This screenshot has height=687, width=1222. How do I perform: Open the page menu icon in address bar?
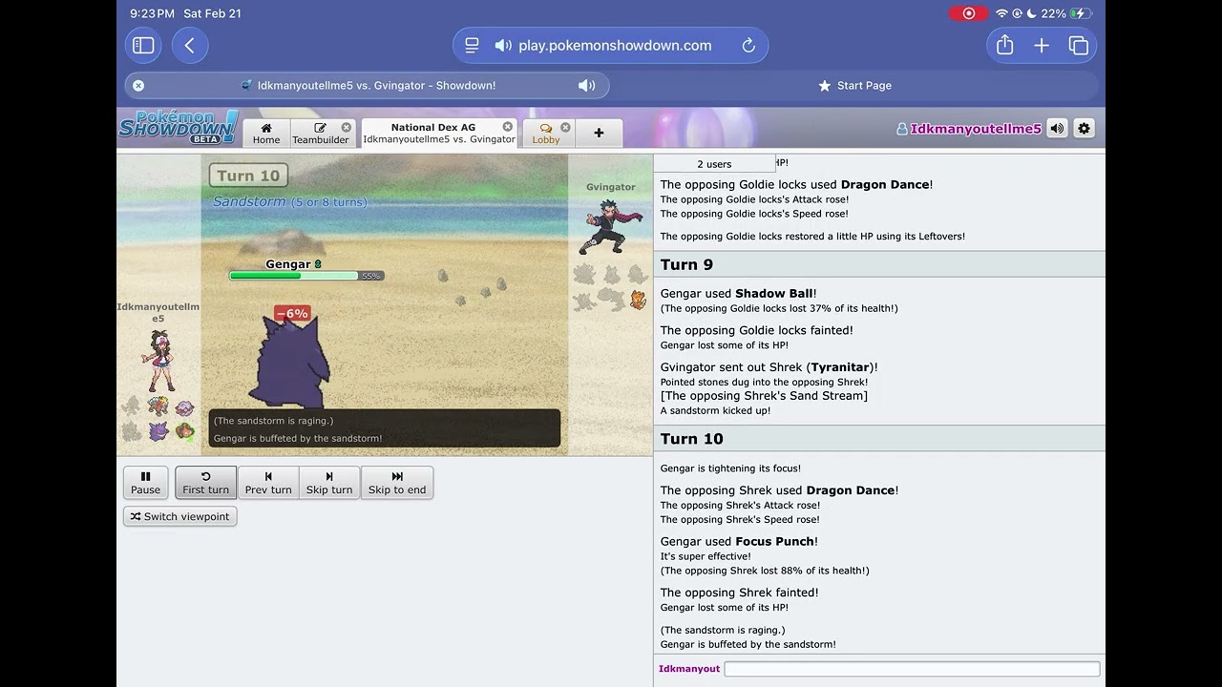pos(472,46)
